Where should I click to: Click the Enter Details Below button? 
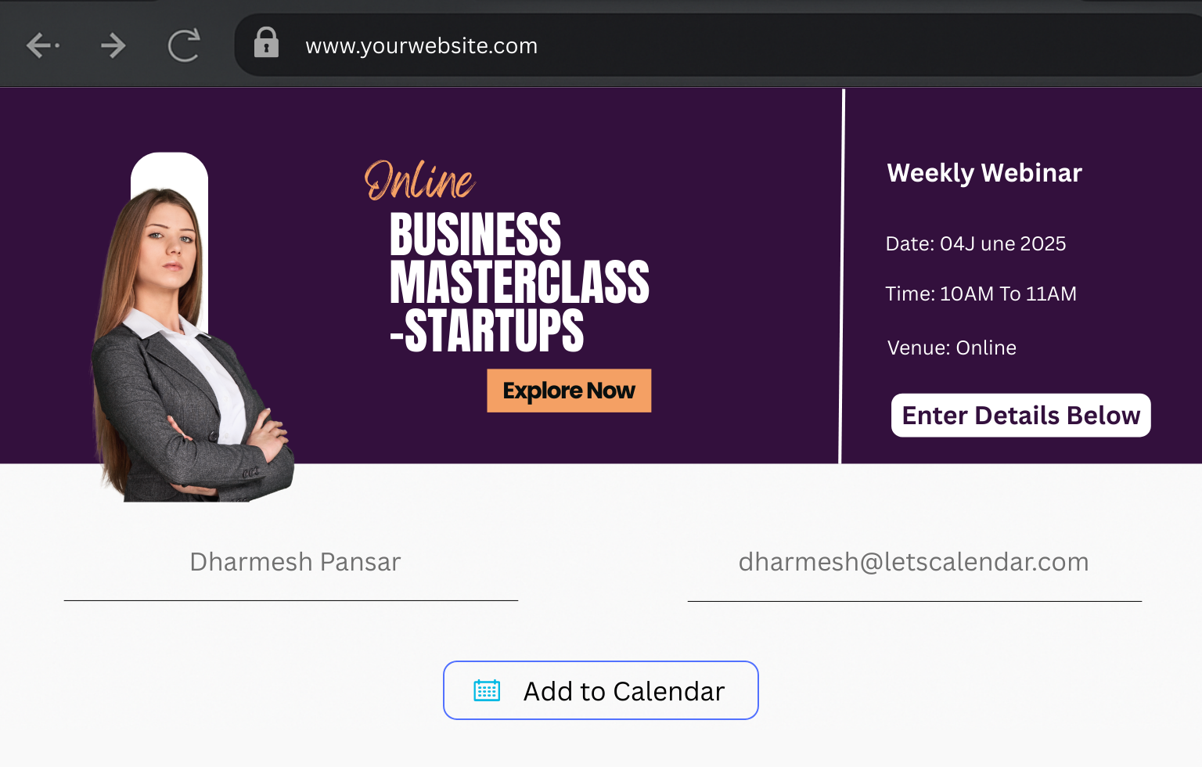pos(1020,416)
